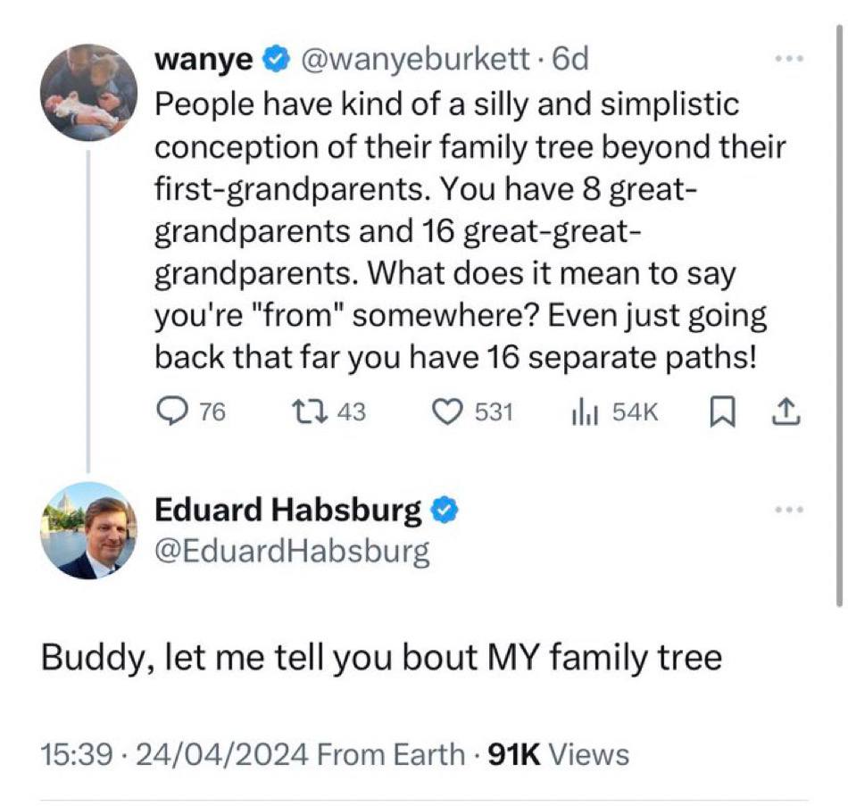Visit the @EduardHabsburg handle
The image size is (848, 806).
coord(293,553)
